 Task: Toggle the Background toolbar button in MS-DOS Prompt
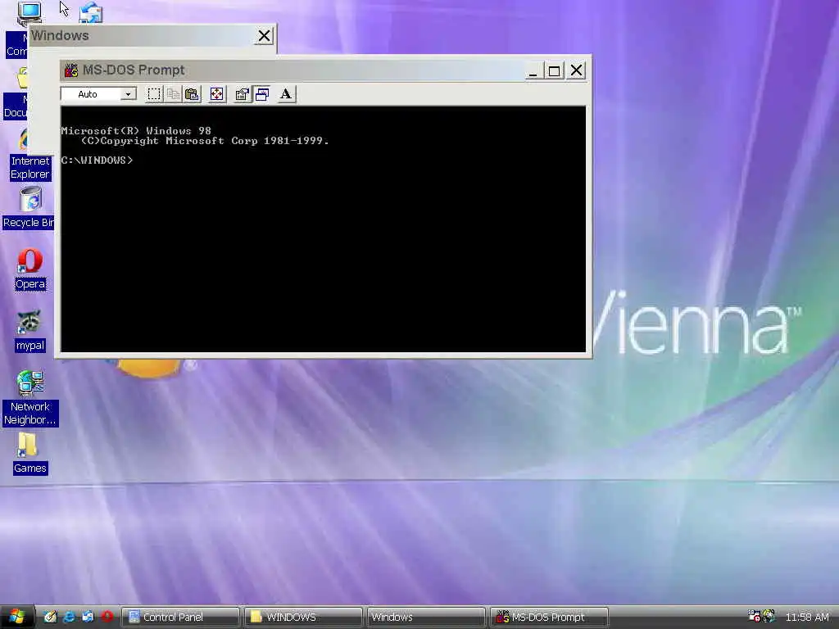[x=261, y=94]
